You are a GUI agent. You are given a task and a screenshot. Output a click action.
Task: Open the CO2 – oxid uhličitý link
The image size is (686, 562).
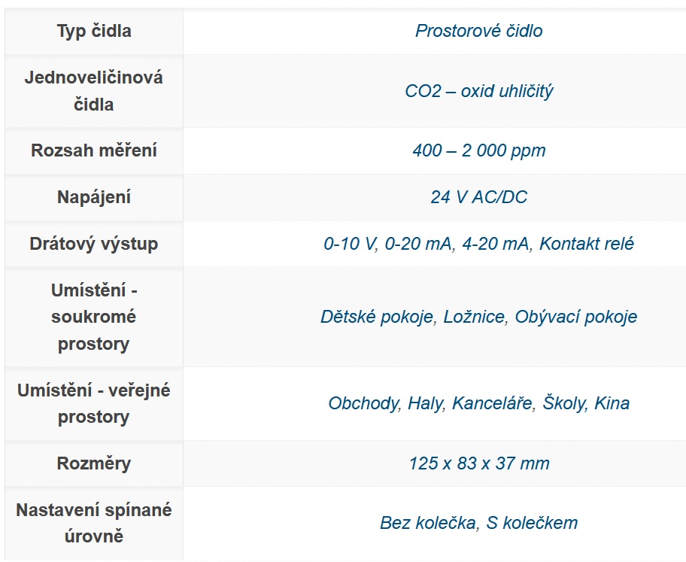point(478,91)
